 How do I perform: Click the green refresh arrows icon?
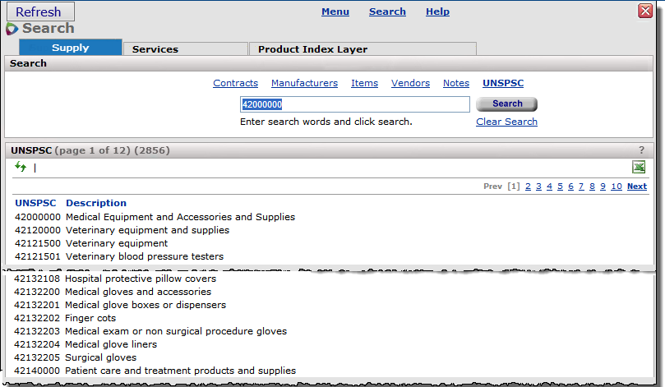[x=21, y=168]
